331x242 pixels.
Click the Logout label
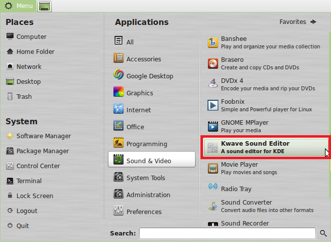(x=27, y=211)
